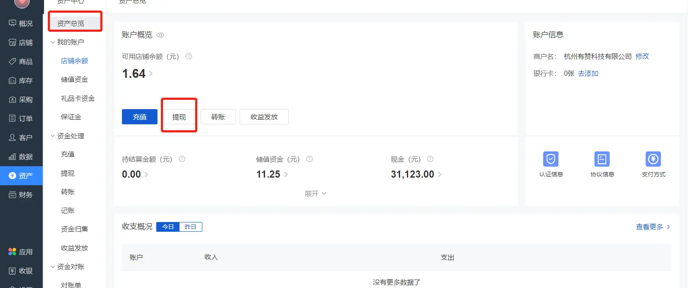Click help icon beside 待结算金额
The height and width of the screenshot is (288, 688).
[182, 159]
